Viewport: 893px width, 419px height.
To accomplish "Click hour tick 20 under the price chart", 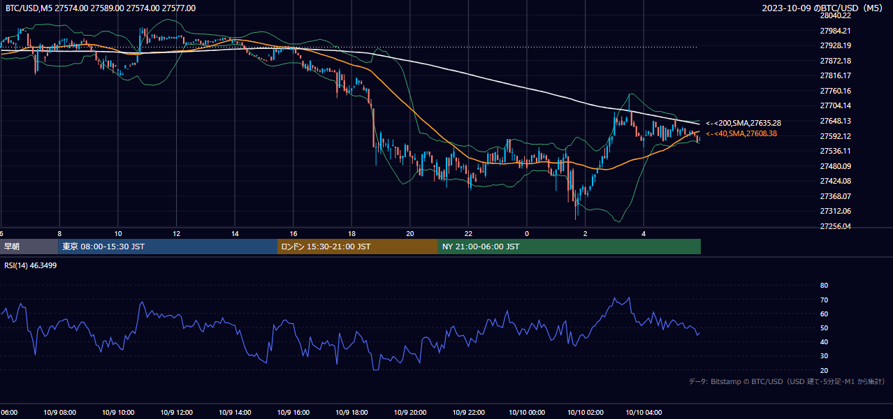I will click(x=410, y=233).
